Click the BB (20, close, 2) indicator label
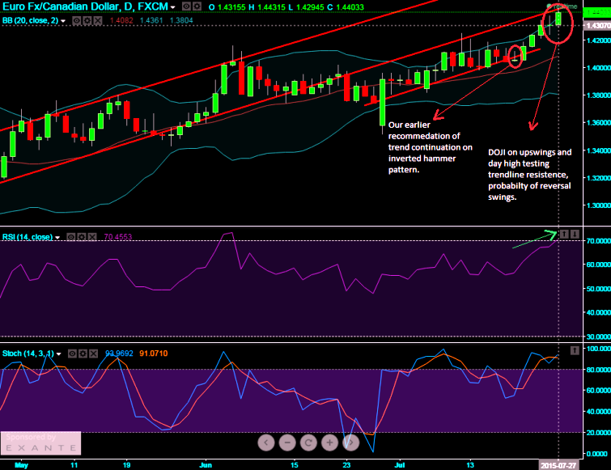Image resolution: width=611 pixels, height=470 pixels. point(30,20)
